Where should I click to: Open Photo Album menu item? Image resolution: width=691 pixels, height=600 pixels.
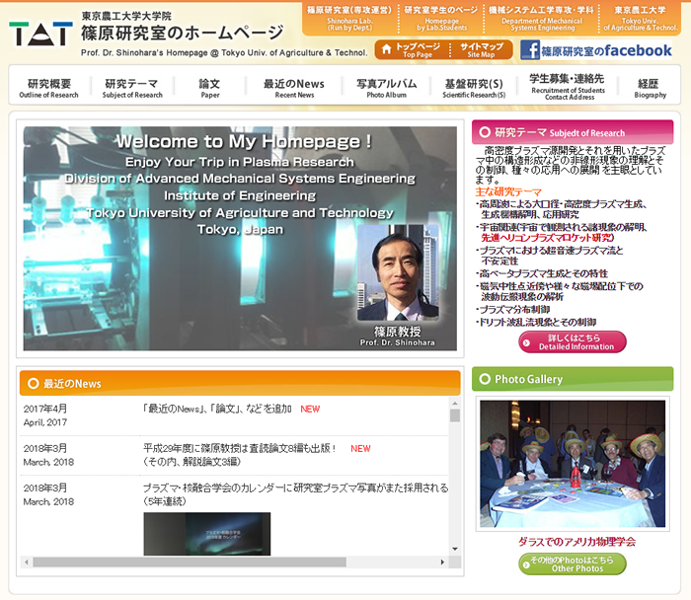(x=387, y=88)
